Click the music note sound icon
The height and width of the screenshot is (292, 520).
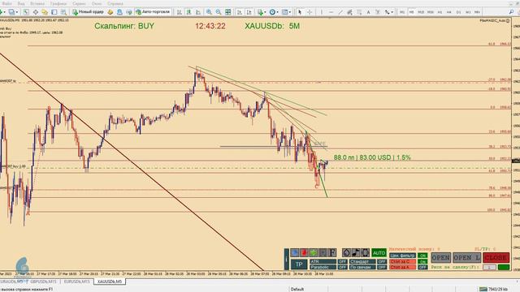click(356, 252)
